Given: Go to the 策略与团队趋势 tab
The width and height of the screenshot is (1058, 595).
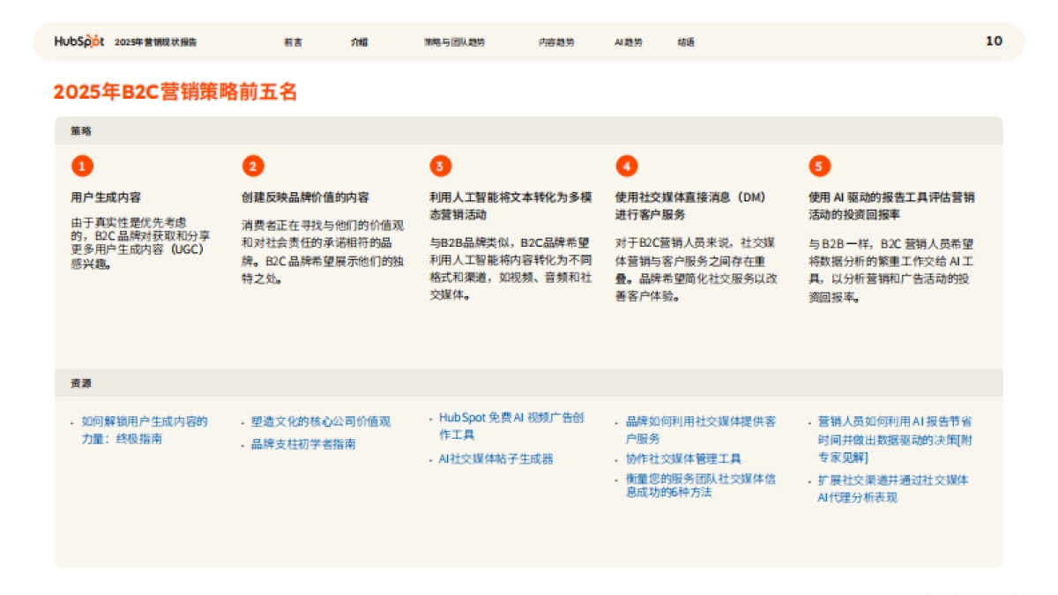Looking at the screenshot, I should point(454,42).
